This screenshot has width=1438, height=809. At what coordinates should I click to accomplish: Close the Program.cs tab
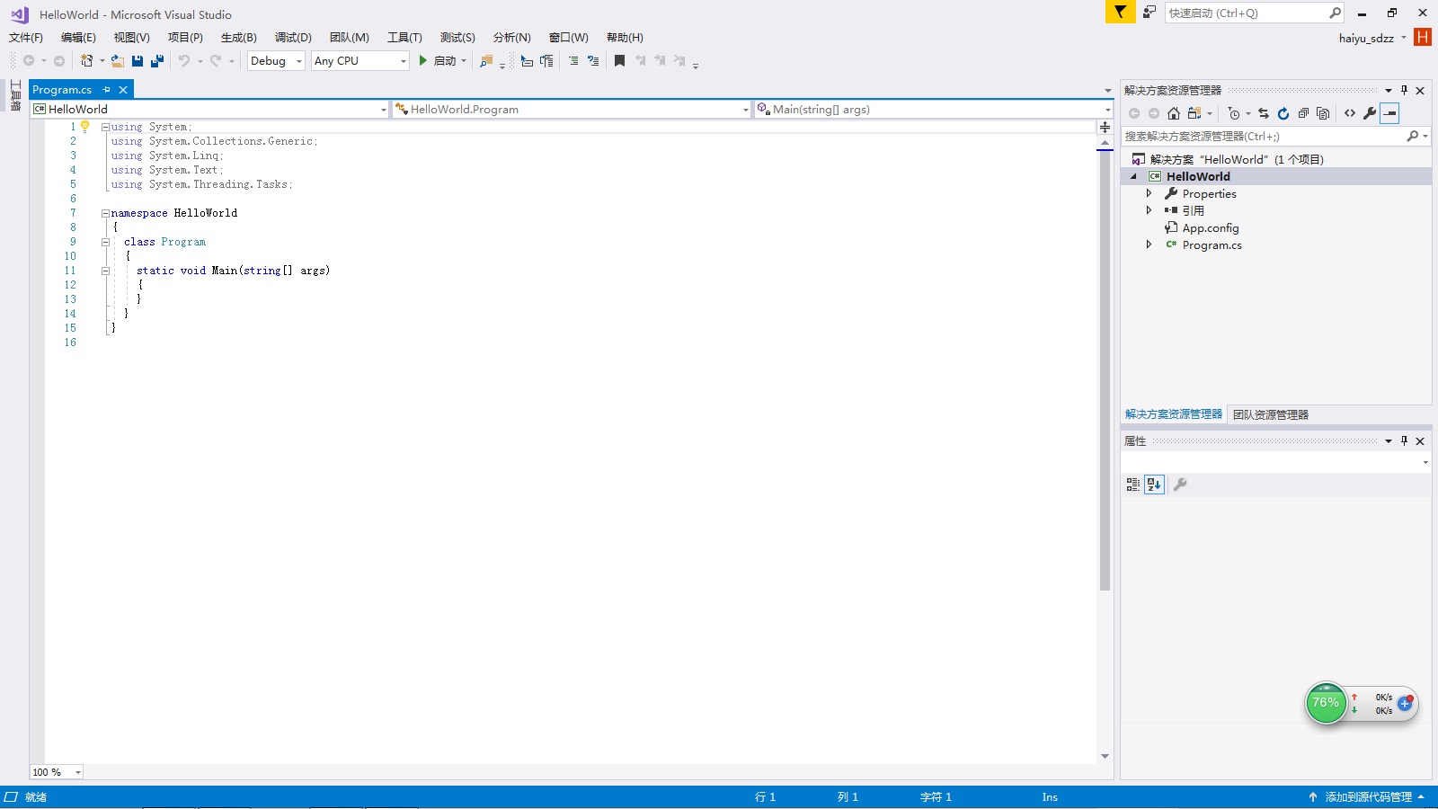[123, 90]
